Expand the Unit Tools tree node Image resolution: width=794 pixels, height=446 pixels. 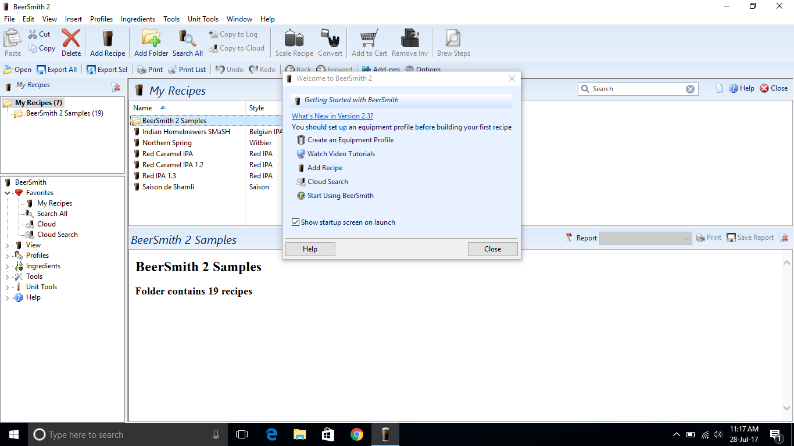click(8, 287)
